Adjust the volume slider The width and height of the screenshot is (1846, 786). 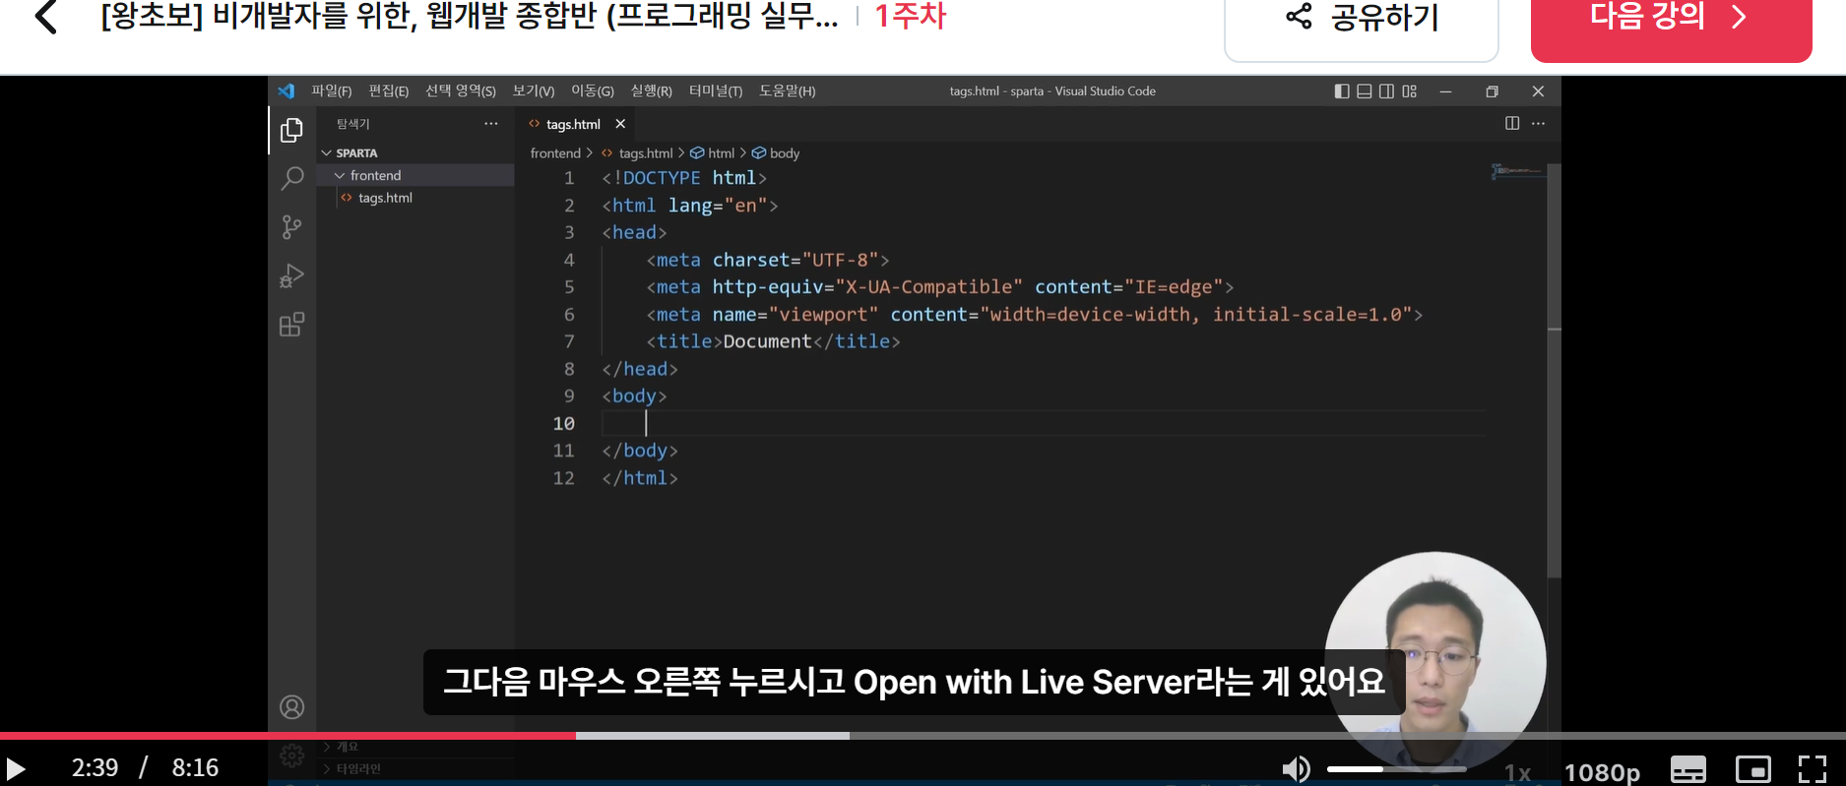click(1396, 769)
